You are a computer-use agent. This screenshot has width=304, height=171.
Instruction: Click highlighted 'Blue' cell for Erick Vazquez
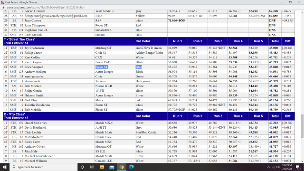pyautogui.click(x=139, y=67)
